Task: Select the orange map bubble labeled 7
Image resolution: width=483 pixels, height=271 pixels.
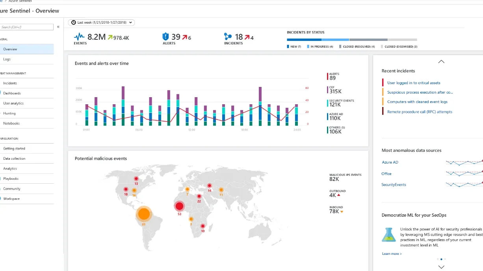Action: tap(187, 190)
